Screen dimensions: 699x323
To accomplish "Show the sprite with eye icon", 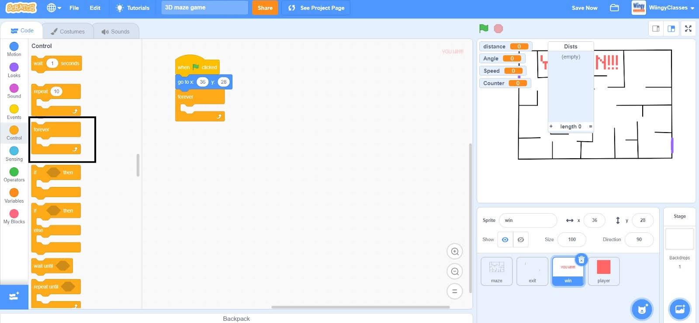I will pos(505,239).
